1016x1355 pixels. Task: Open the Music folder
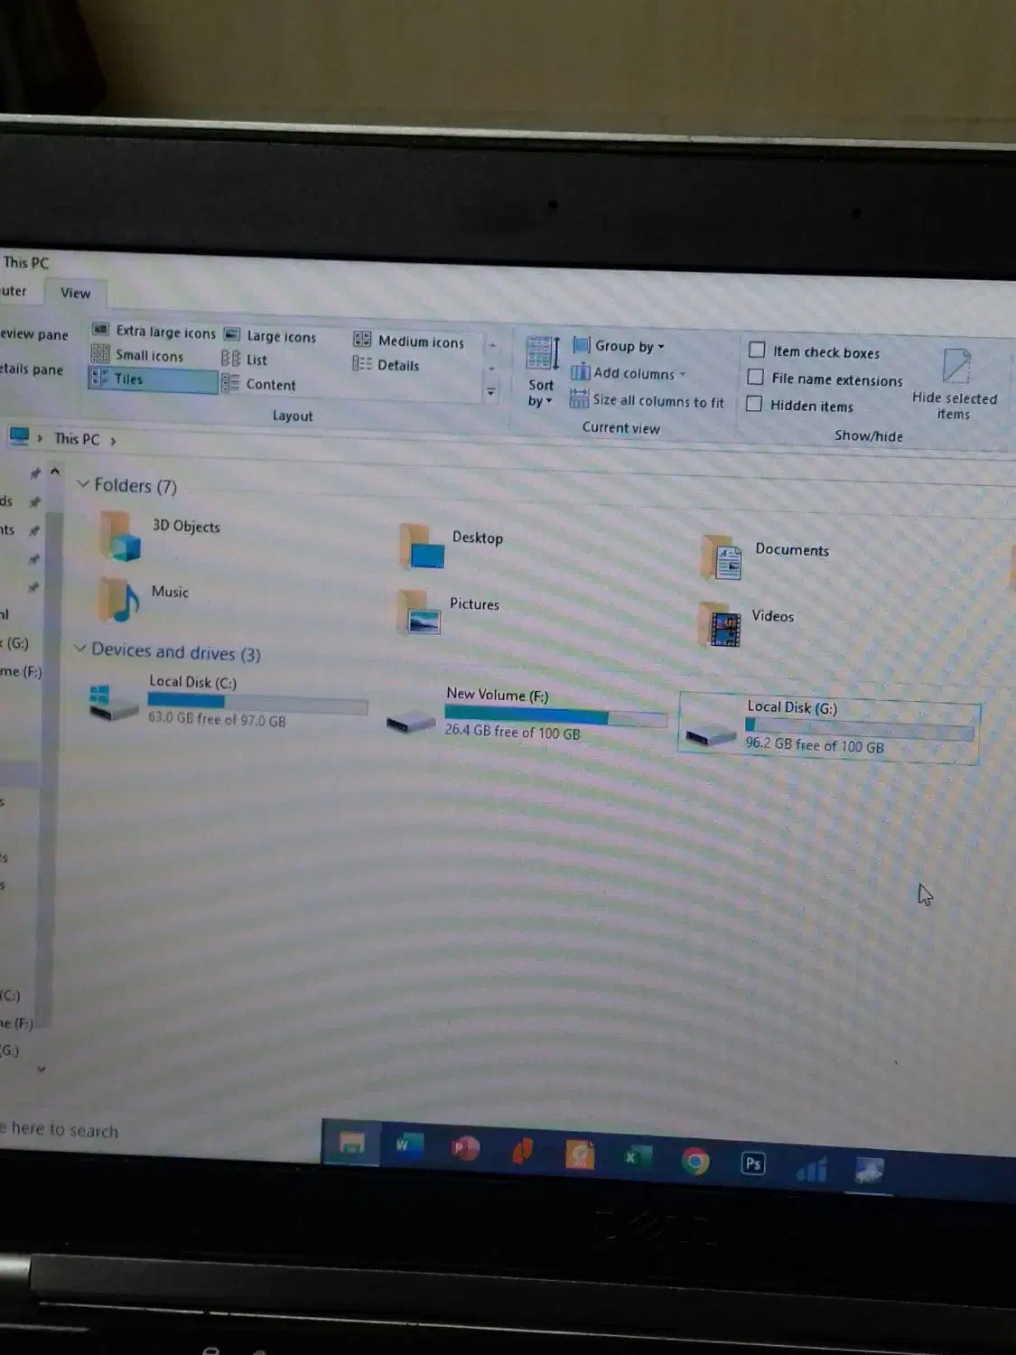point(144,599)
